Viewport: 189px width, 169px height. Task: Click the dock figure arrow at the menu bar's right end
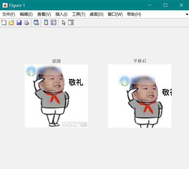187,14
